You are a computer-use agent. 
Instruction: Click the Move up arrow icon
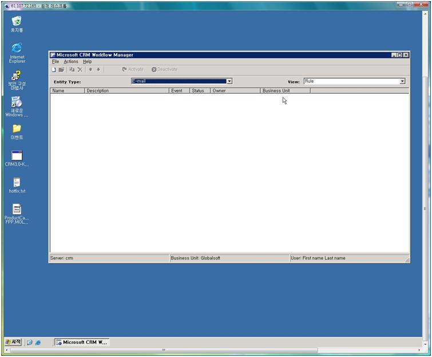[x=90, y=70]
